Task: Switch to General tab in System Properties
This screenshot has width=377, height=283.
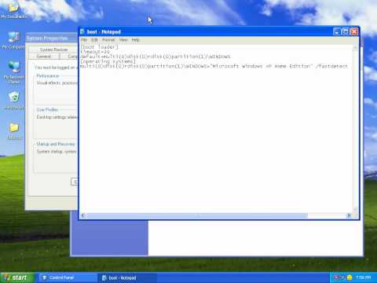Action: 44,57
